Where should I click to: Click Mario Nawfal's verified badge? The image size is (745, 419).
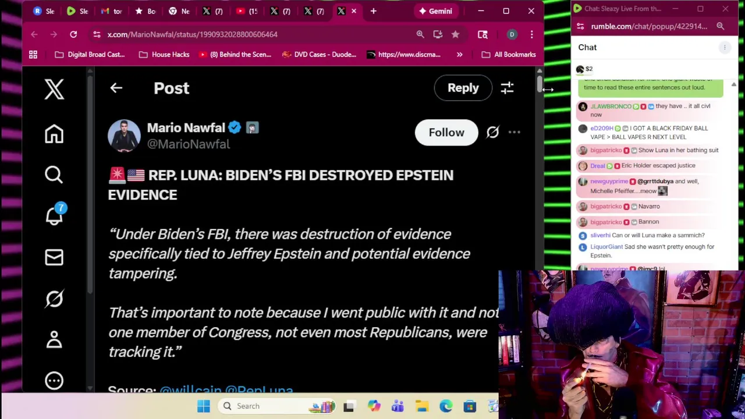[235, 127]
